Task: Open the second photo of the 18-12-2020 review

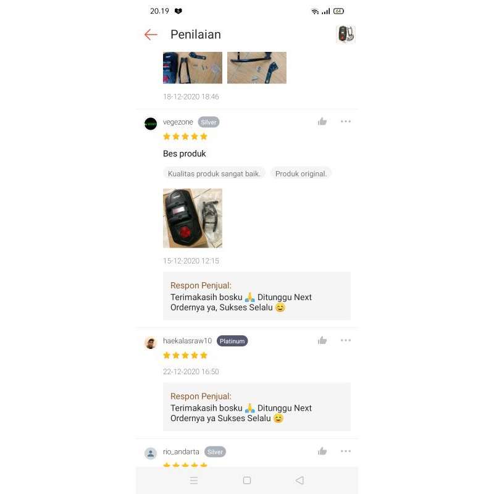Action: tap(257, 68)
